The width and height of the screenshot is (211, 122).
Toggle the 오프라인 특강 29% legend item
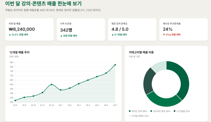point(160,111)
